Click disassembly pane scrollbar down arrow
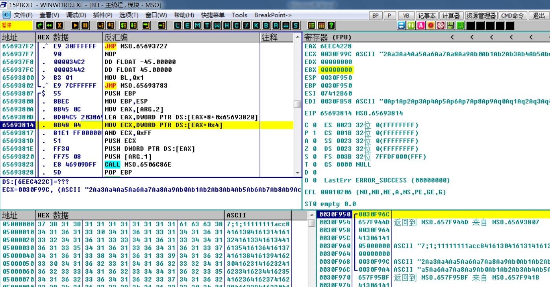550x287 pixels. tap(297, 173)
